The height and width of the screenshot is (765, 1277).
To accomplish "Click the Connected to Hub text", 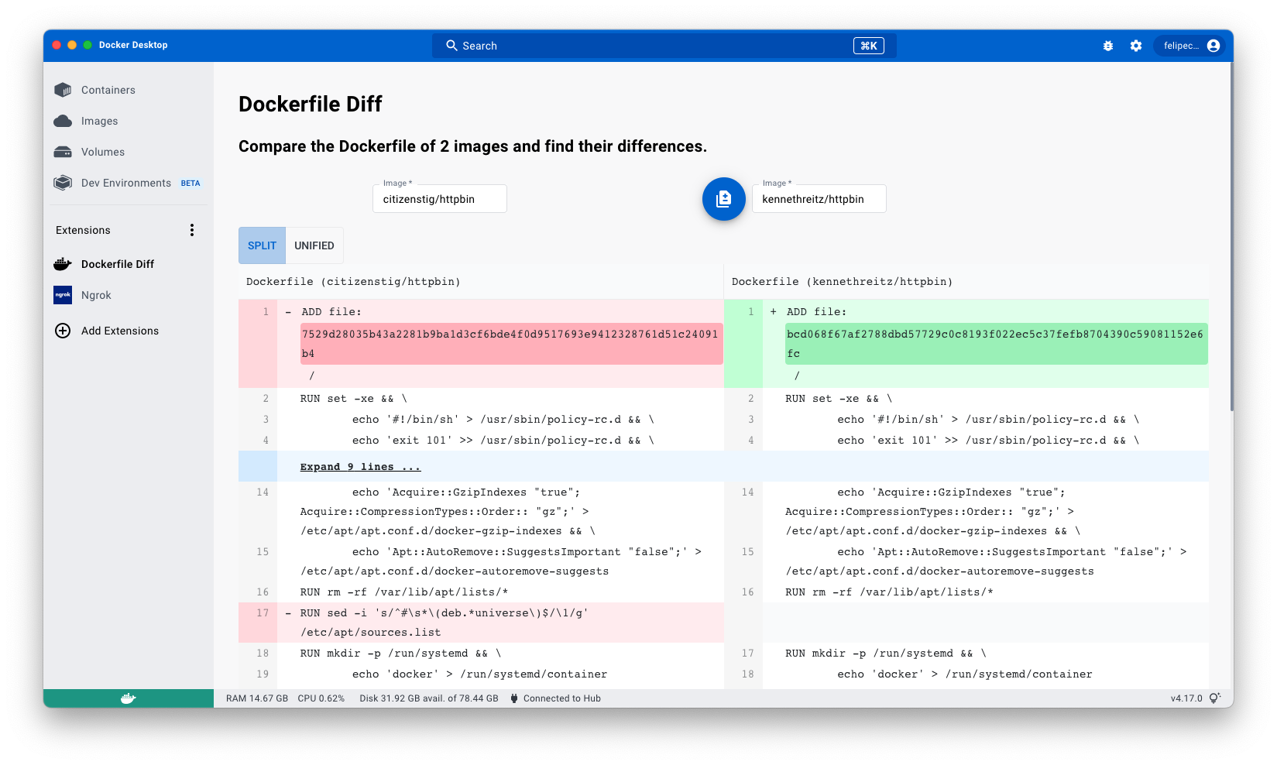I will [562, 698].
